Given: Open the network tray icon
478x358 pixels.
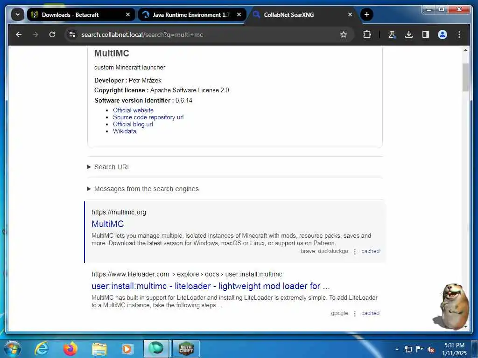Looking at the screenshot, I should [x=408, y=349].
